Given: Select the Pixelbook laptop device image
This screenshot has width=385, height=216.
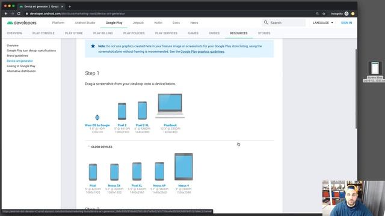Looking at the screenshot, I should [x=170, y=106].
